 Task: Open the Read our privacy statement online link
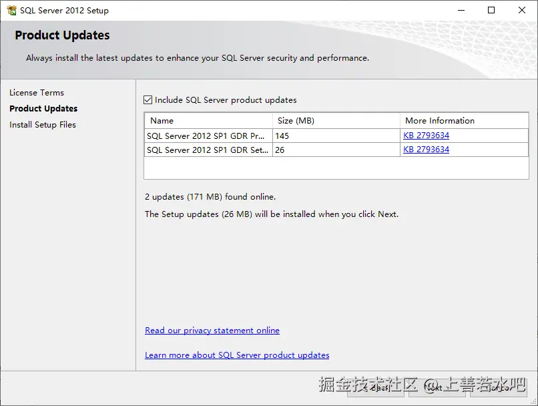[212, 330]
